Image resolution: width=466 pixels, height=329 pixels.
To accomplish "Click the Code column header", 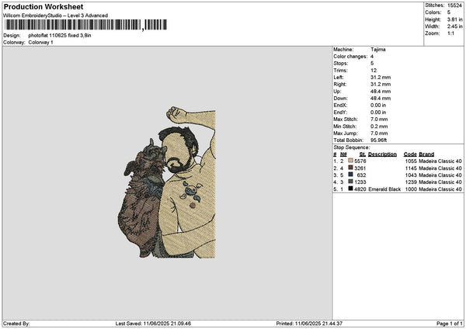I will pyautogui.click(x=410, y=154).
